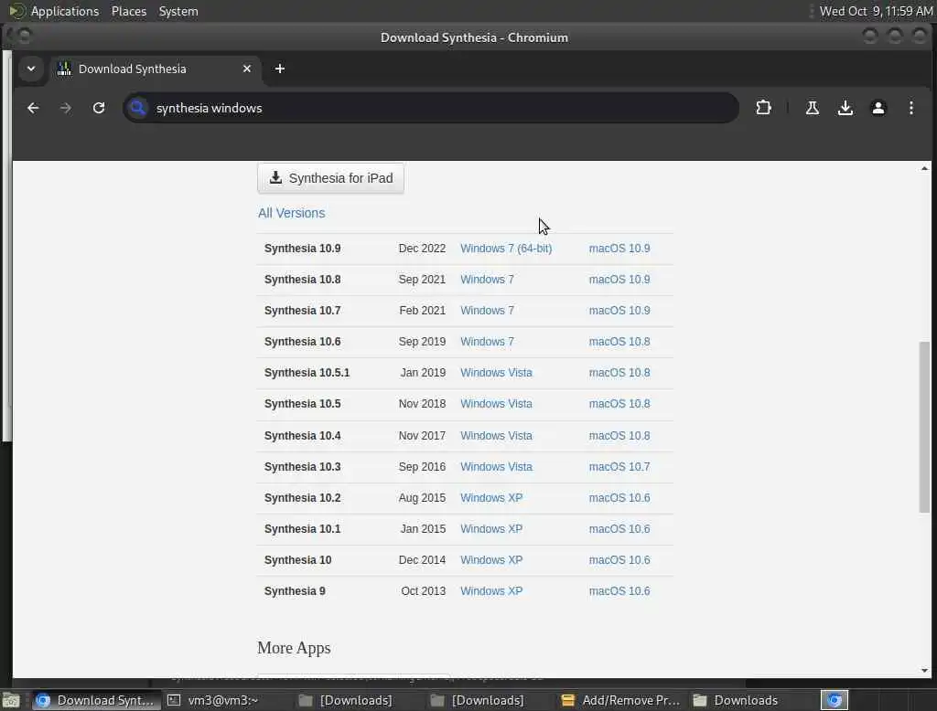Switch to the first [Downloads] taskbar item
The image size is (937, 711).
point(347,700)
